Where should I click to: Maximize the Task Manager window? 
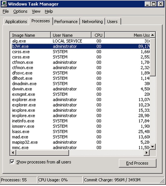click(x=154, y=4)
